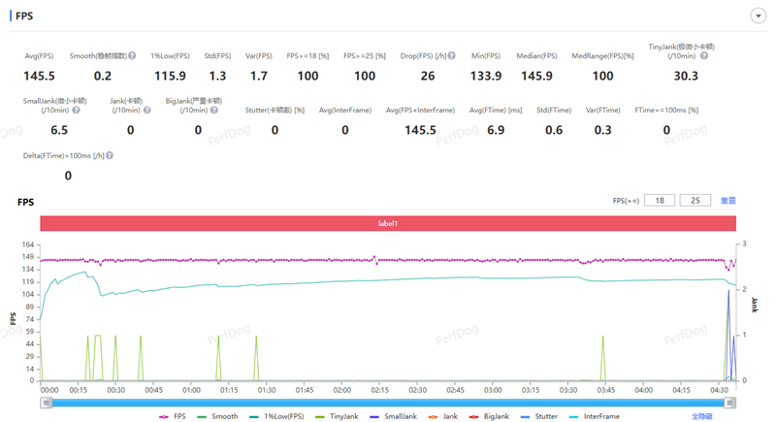Open TinyJank help tooltip icon

click(704, 56)
